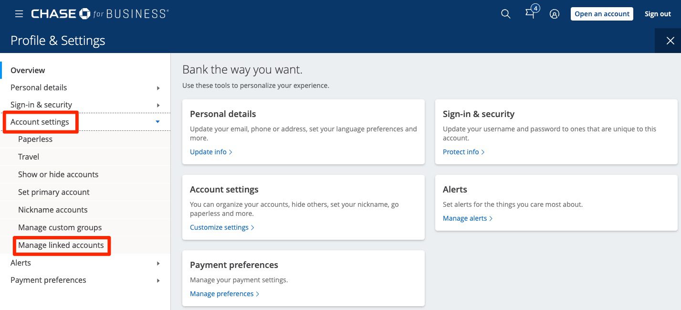Expand the Sign-in & security section
This screenshot has height=310, width=681.
(x=42, y=105)
